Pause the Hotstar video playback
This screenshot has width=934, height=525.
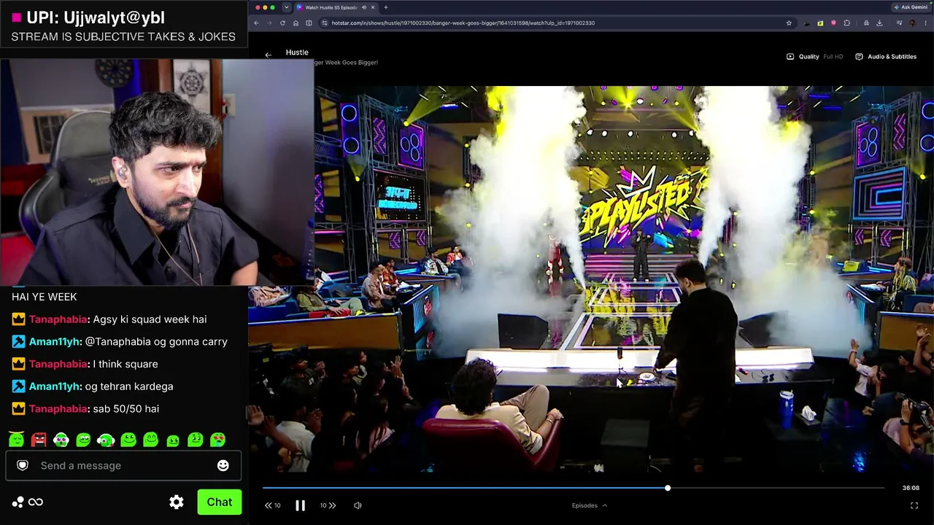click(300, 505)
